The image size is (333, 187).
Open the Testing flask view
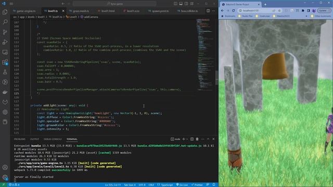pyautogui.click(x=5, y=72)
